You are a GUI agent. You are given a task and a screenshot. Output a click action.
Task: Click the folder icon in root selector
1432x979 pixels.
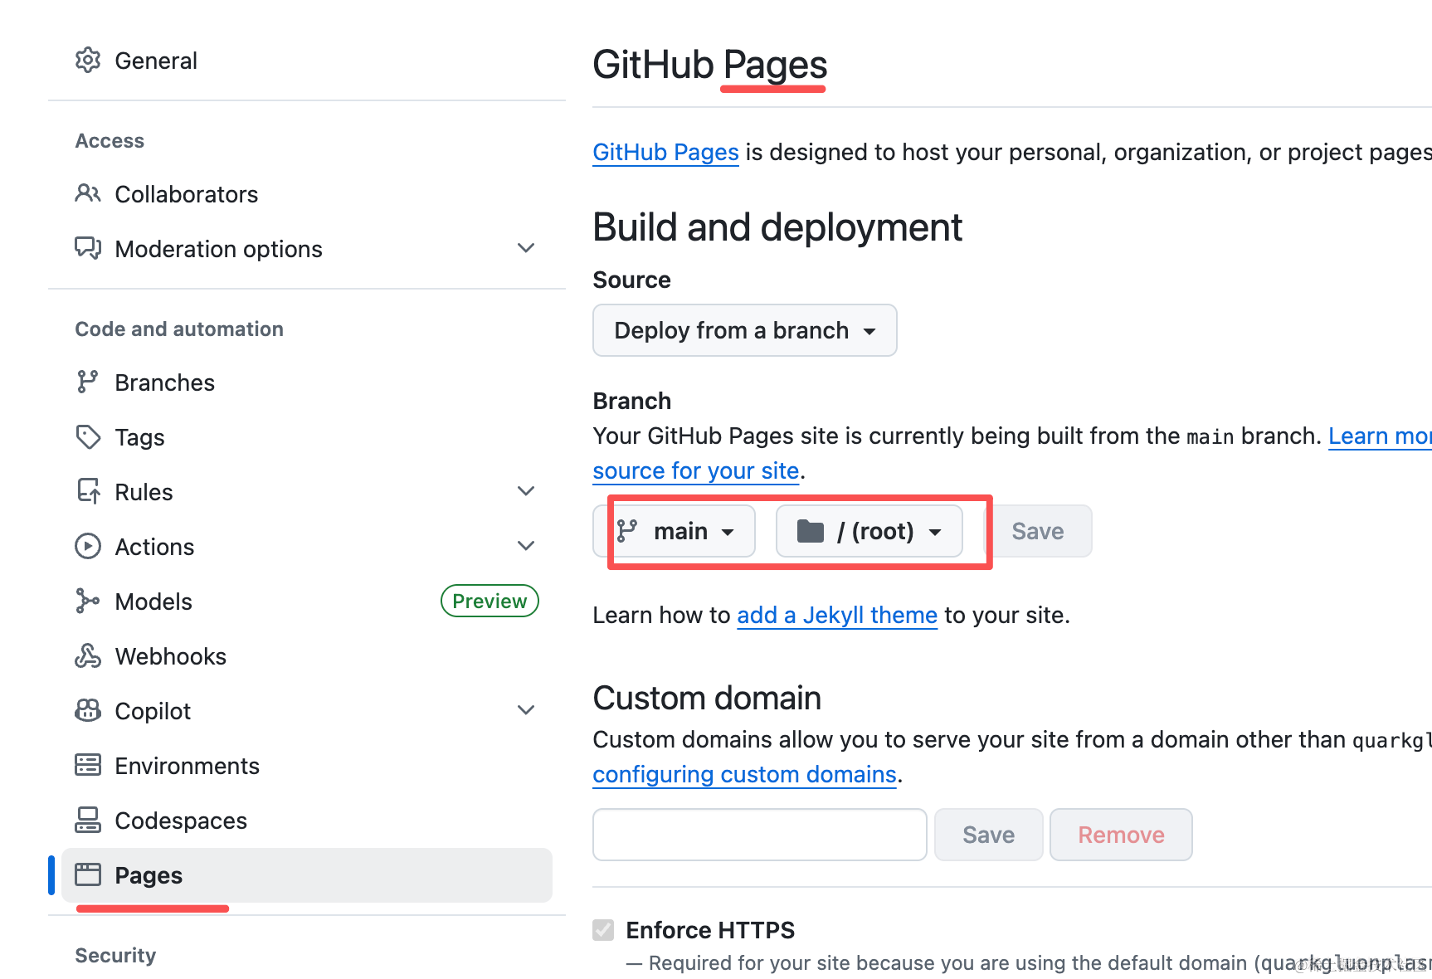tap(811, 531)
